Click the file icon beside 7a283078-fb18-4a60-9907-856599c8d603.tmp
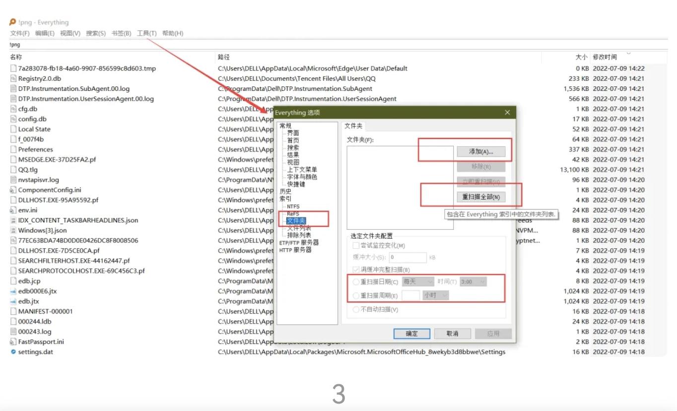 coord(13,68)
